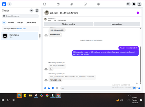Open the GIF picker icon

pyautogui.click(x=57, y=88)
